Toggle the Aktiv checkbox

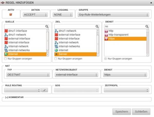coord(11,15)
